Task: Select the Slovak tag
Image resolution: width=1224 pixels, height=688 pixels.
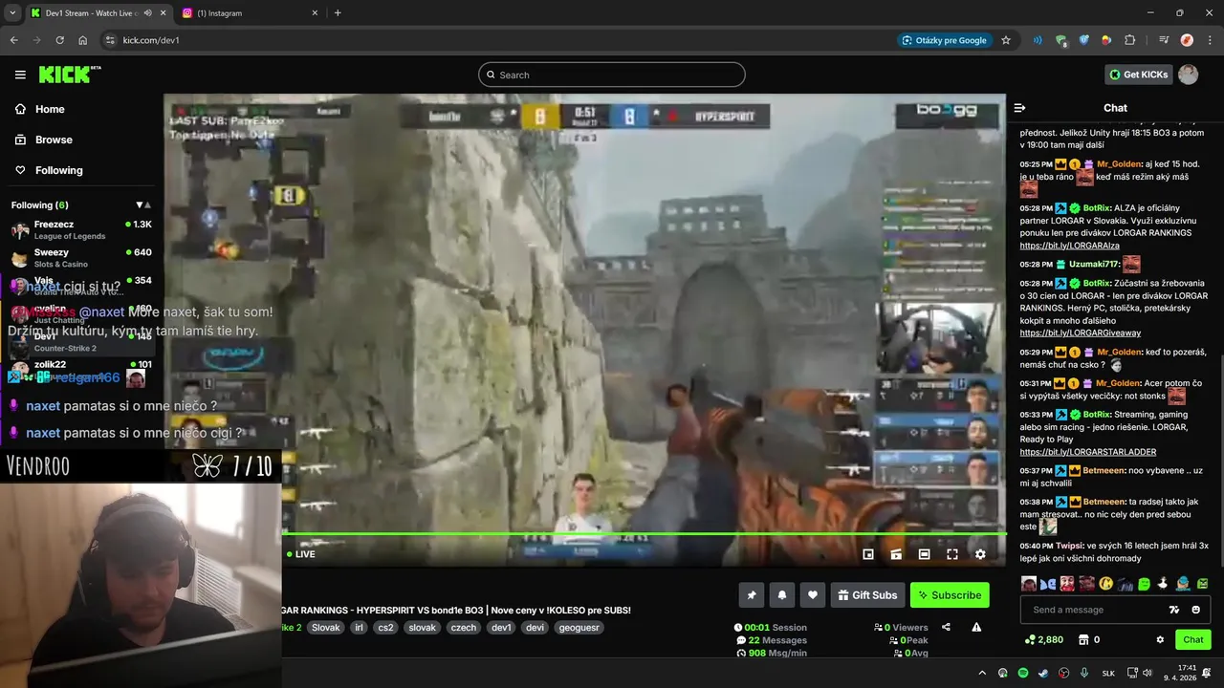Action: click(326, 628)
